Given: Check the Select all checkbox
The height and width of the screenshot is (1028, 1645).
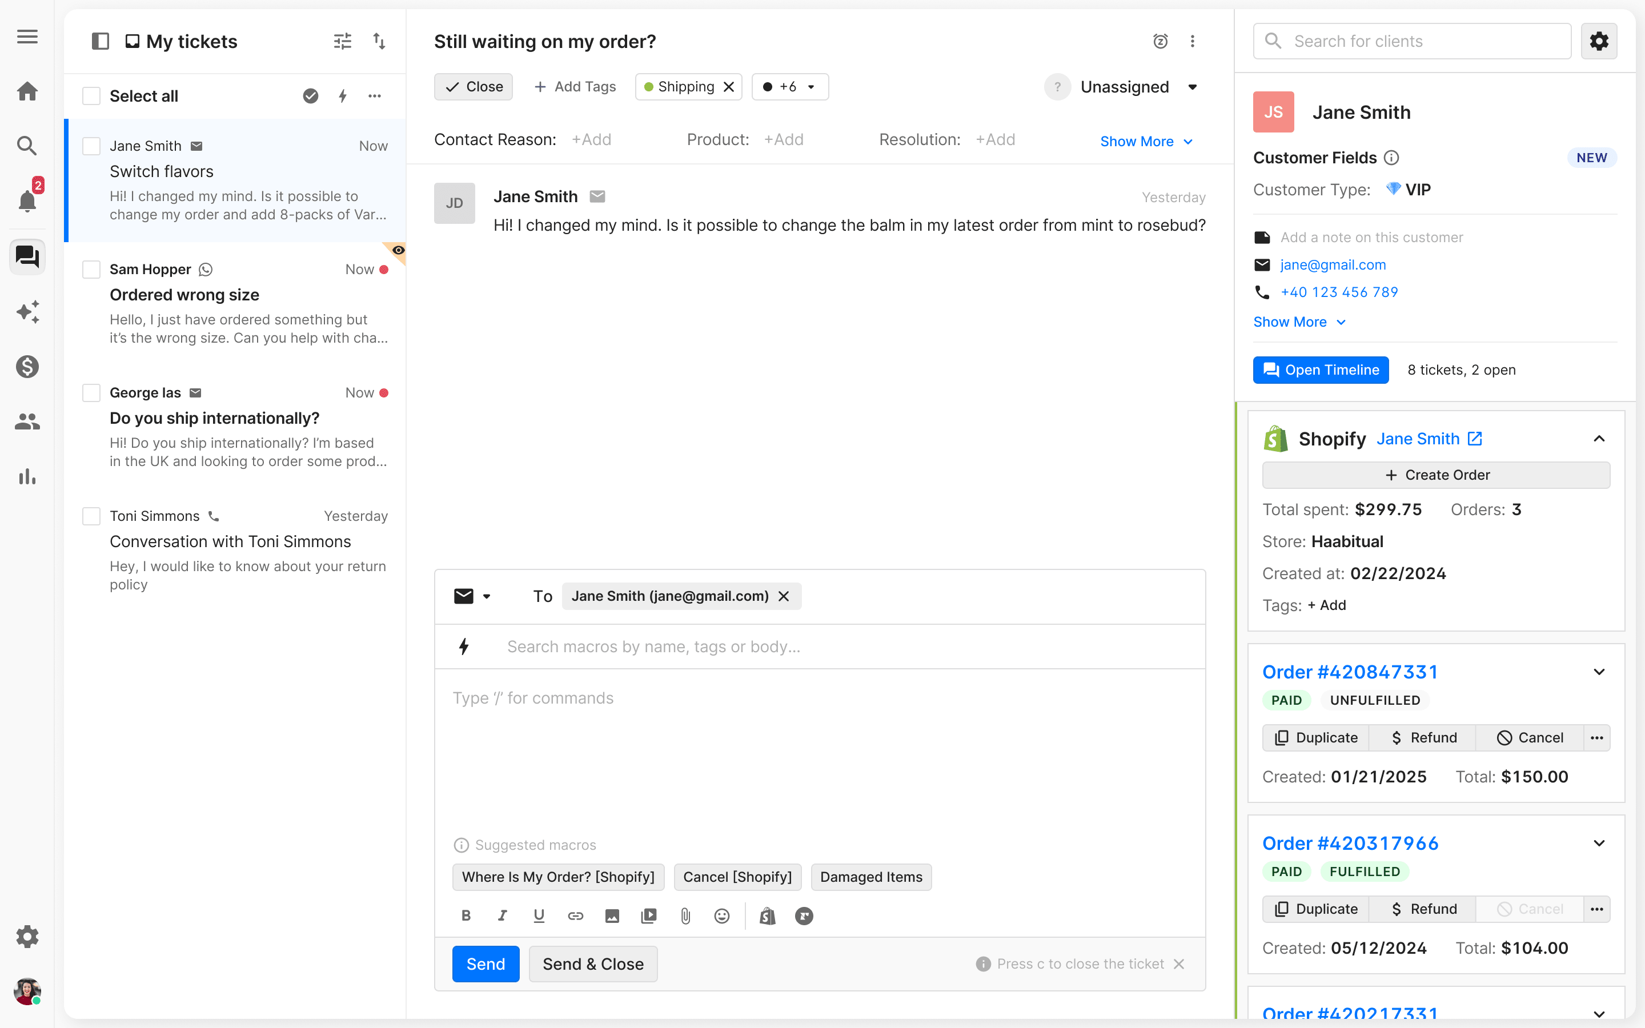Looking at the screenshot, I should tap(91, 96).
